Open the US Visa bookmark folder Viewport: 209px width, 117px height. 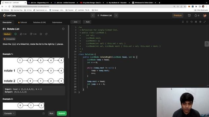(x=28, y=10)
